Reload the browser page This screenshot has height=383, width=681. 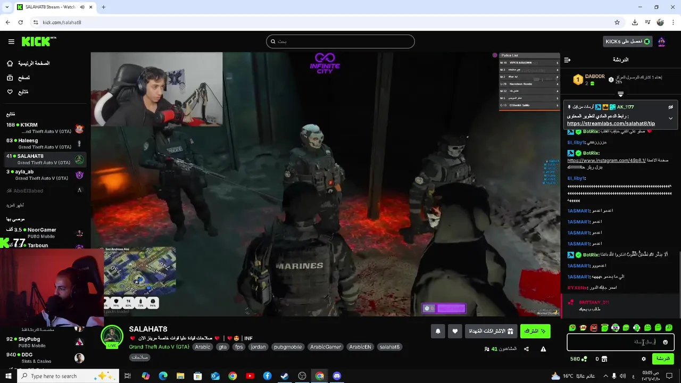(20, 22)
